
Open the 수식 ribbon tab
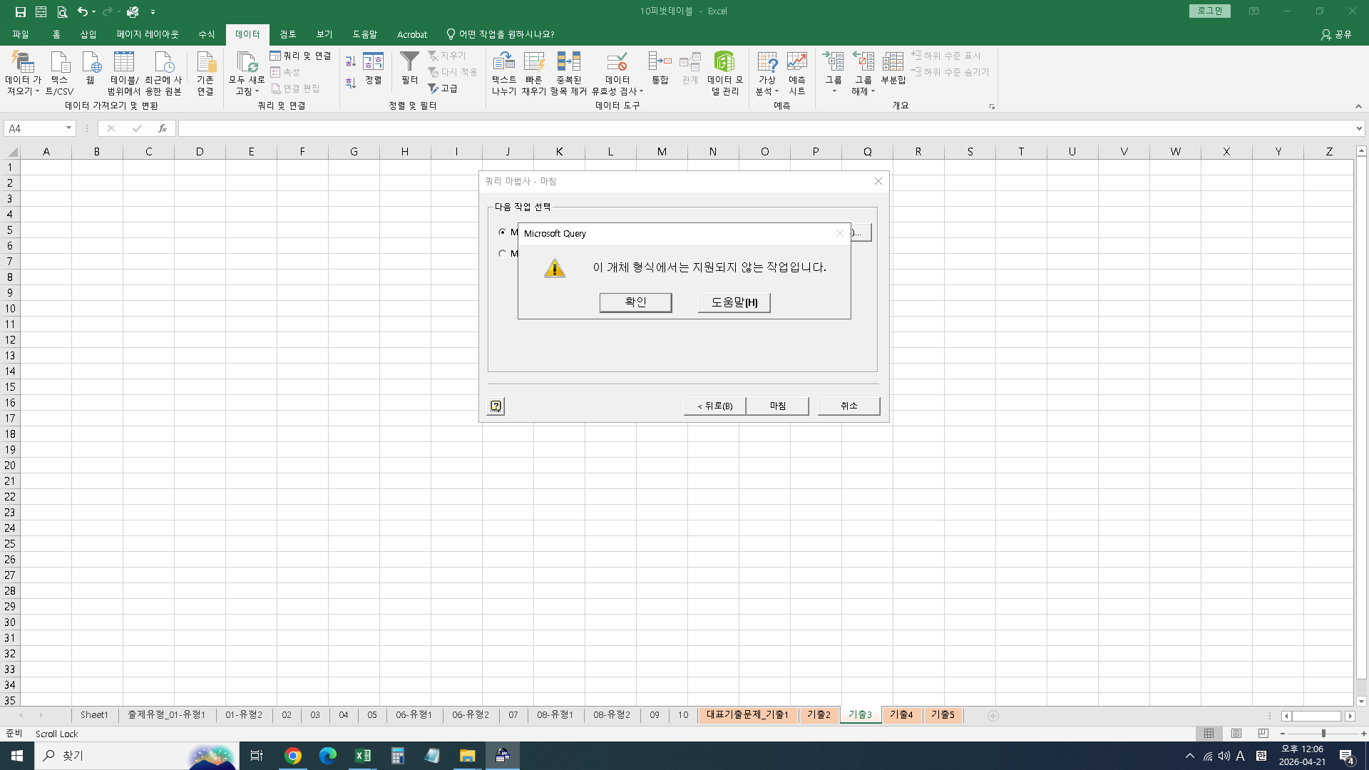tap(206, 34)
